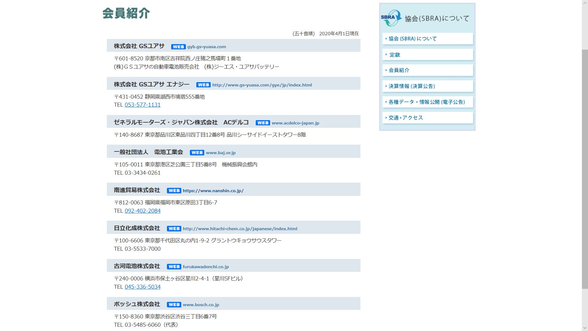The image size is (588, 331).
Task: Click the name ゼネラルモーターズ・ジャパン株式会社 ACデルコ
Action: (x=181, y=122)
